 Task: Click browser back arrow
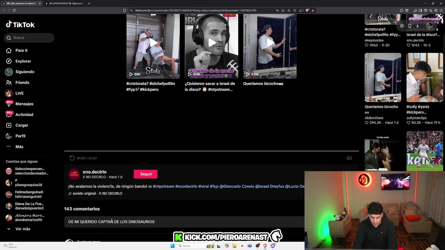tap(4, 10)
